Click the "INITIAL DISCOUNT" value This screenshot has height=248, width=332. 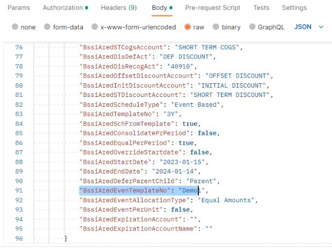pyautogui.click(x=232, y=85)
